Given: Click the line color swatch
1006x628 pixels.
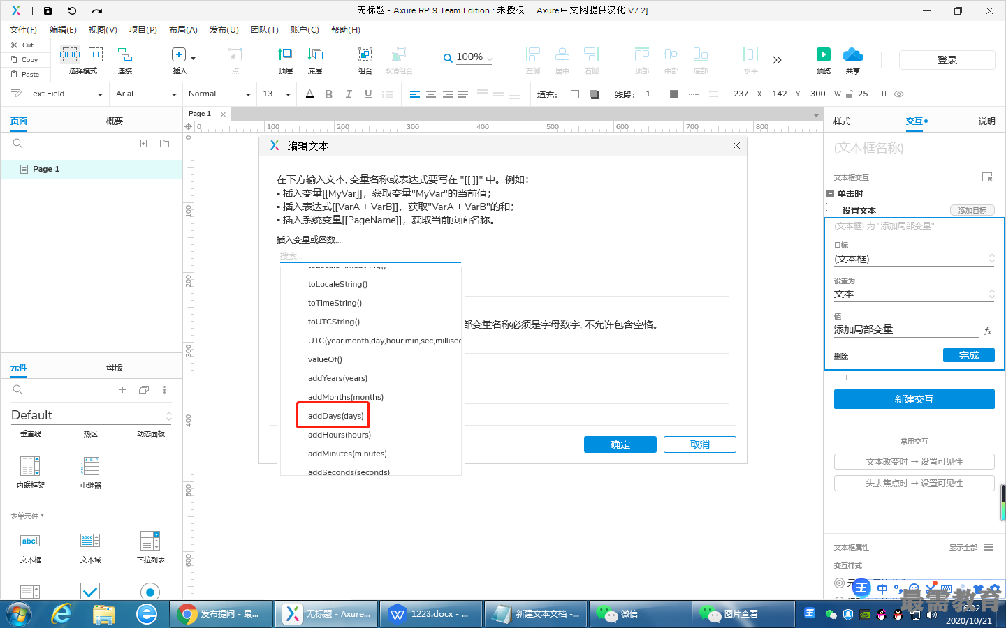Looking at the screenshot, I should (x=674, y=94).
